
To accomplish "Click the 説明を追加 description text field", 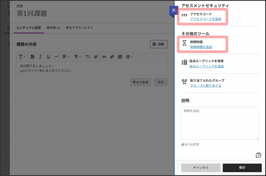I will [220, 123].
